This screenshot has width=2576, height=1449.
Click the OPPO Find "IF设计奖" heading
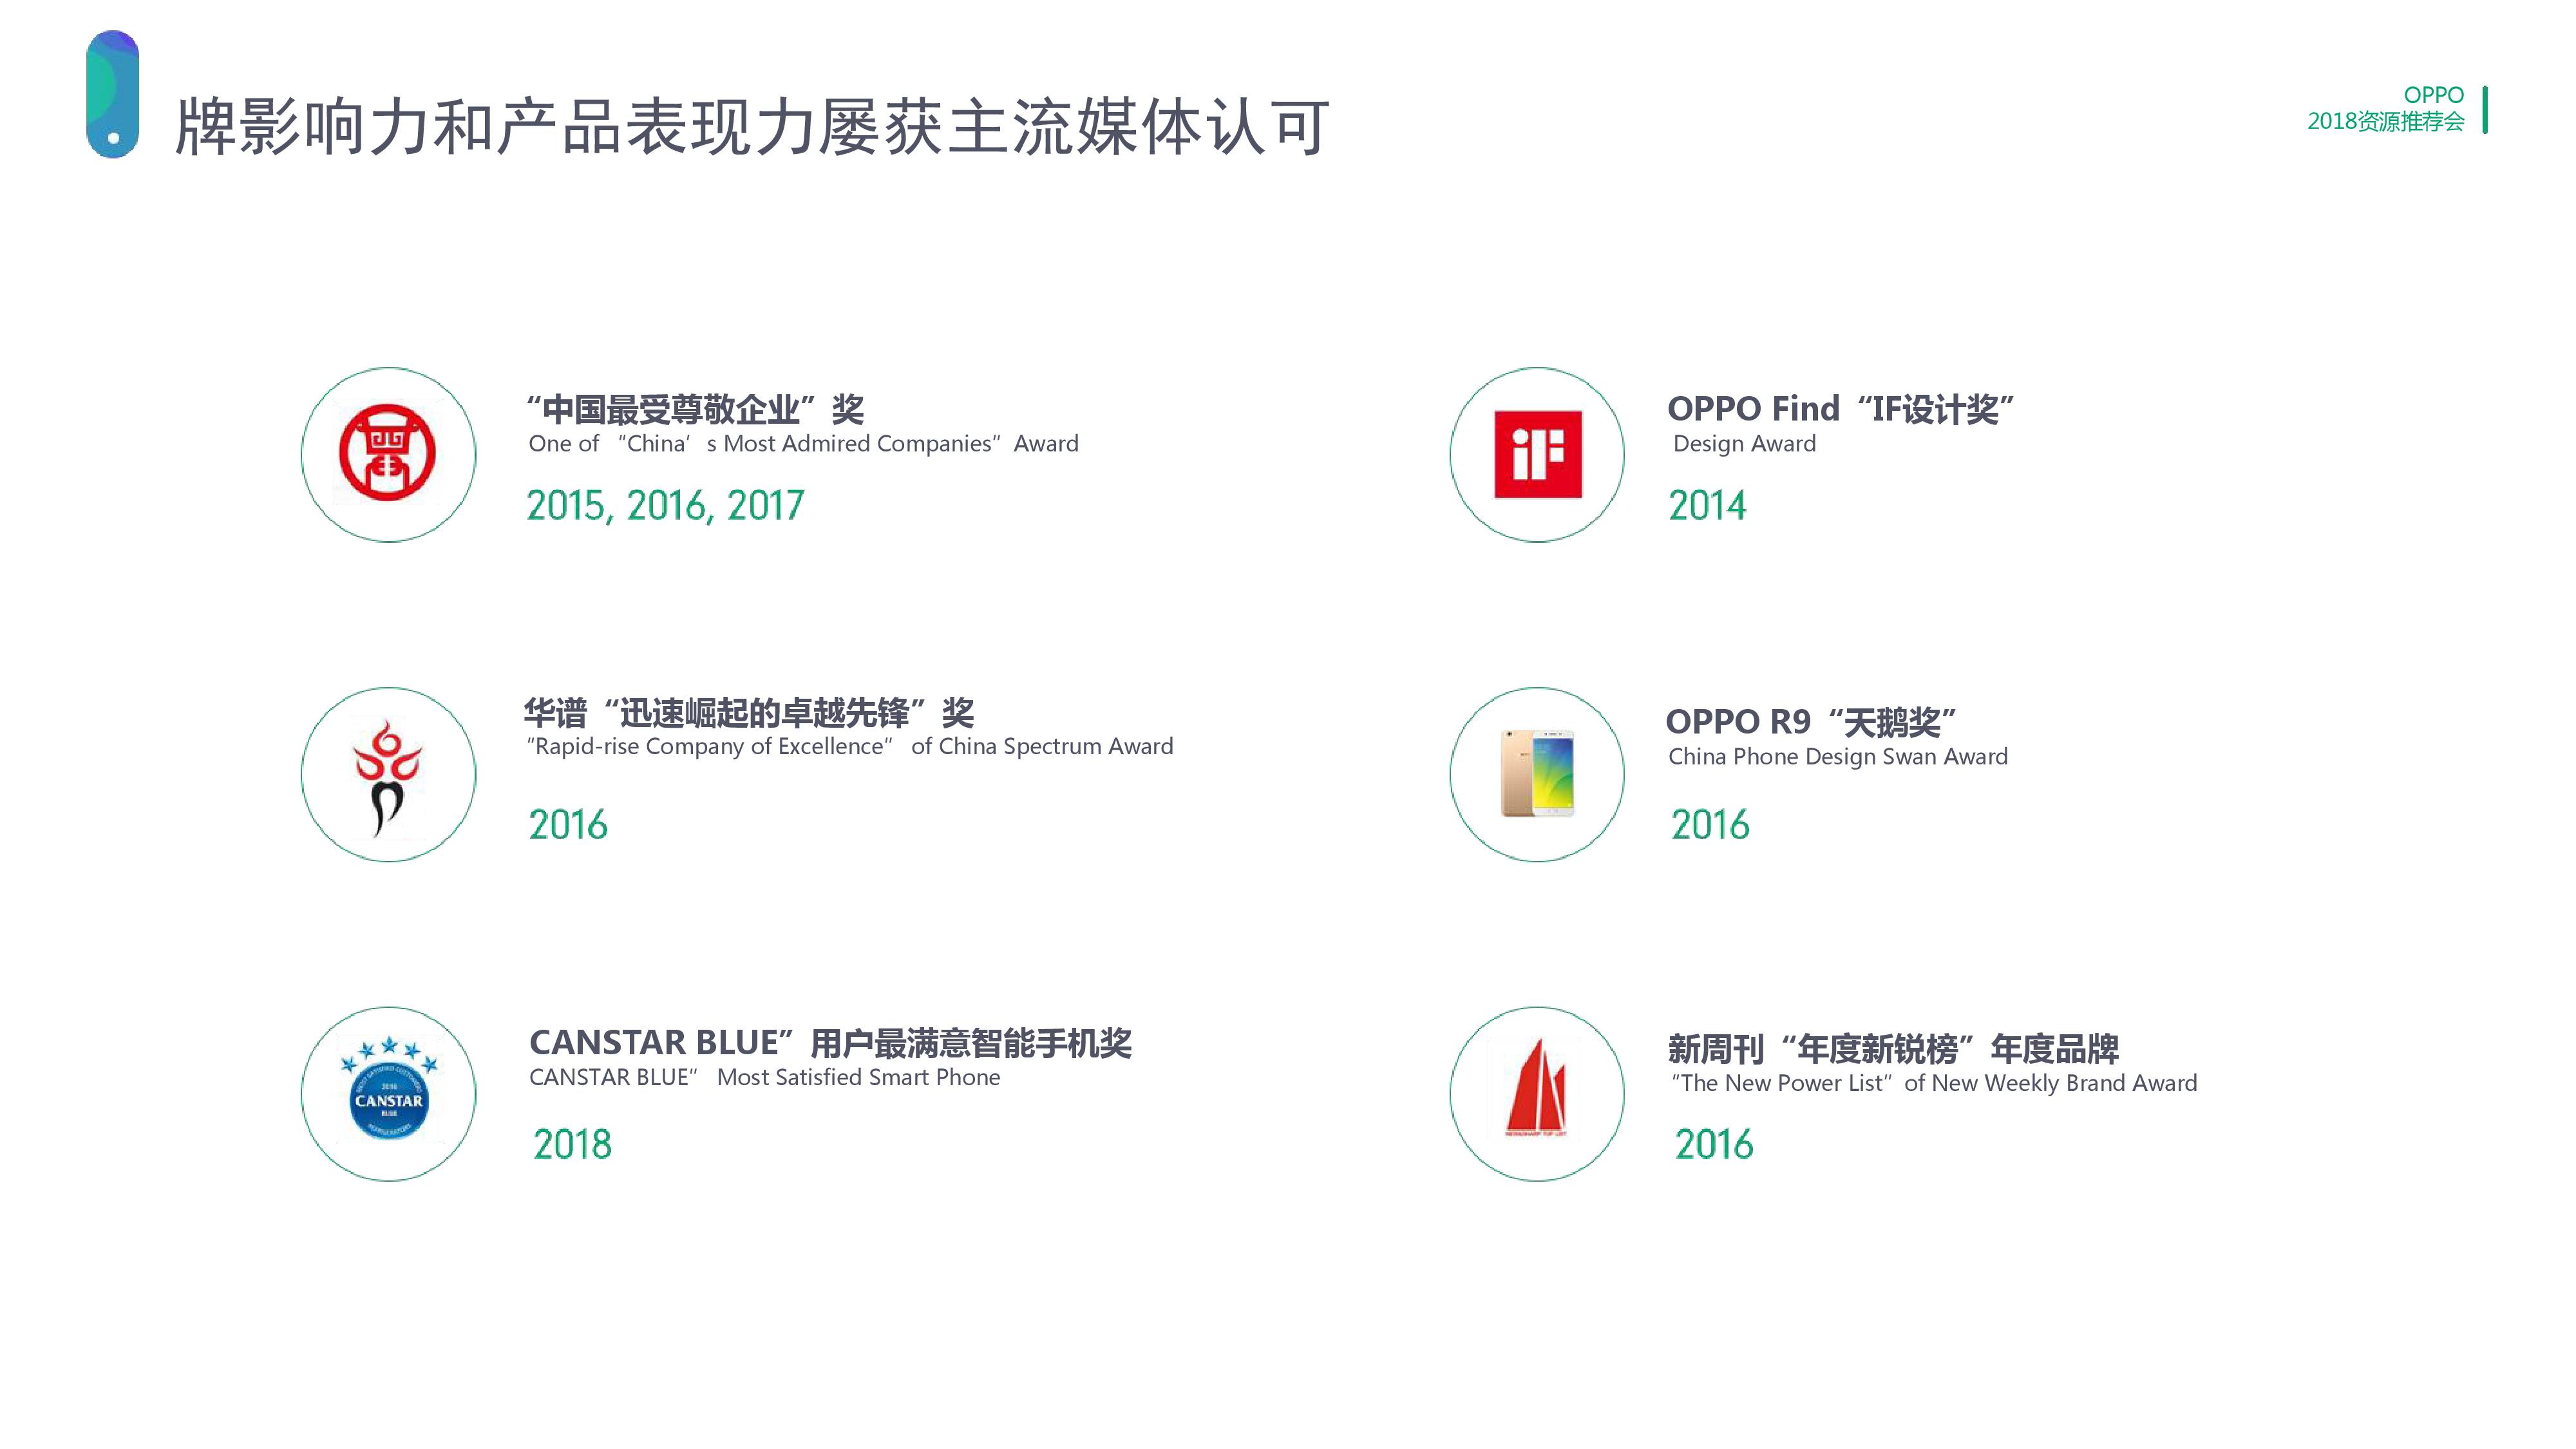[x=1840, y=409]
